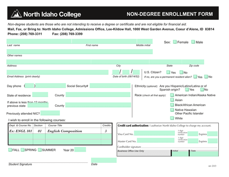
Task: Select the City field
Action: pos(120,62)
